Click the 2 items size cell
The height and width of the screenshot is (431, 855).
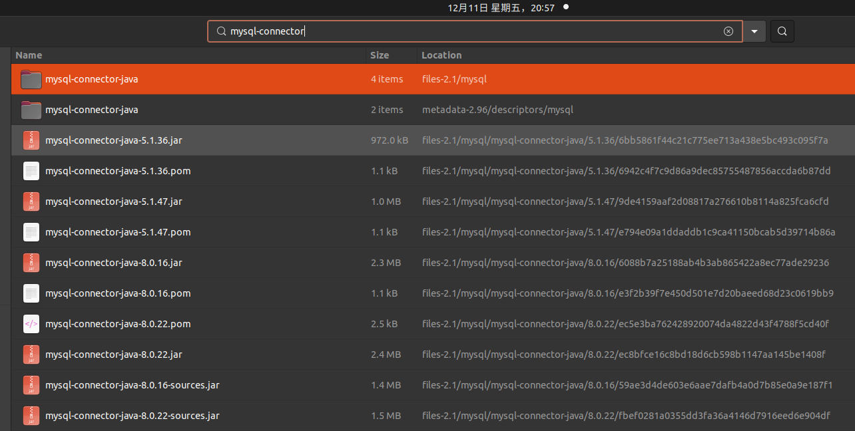point(387,110)
